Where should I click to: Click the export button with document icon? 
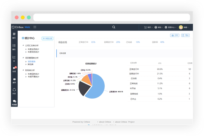pyautogui.click(x=185, y=35)
